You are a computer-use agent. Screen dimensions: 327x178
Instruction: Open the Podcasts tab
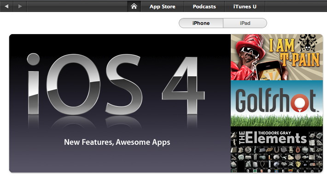tap(204, 6)
